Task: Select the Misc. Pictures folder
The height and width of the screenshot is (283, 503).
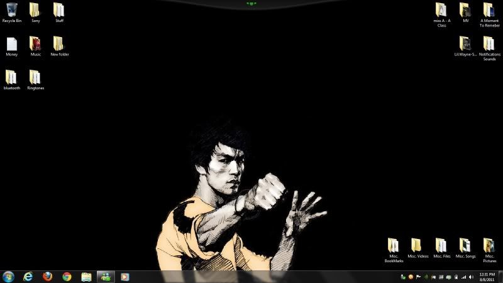Action: 490,250
